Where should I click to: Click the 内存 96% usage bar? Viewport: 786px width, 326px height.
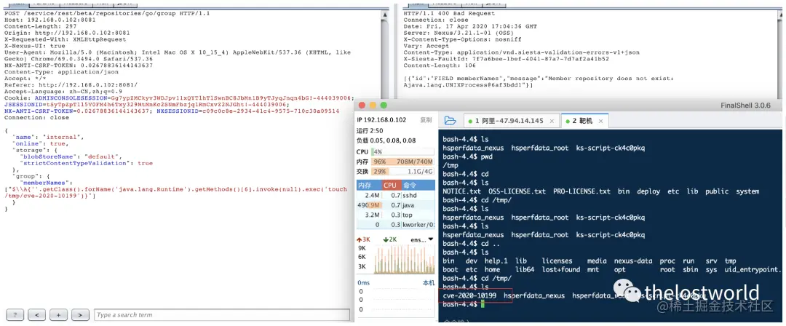click(x=402, y=162)
